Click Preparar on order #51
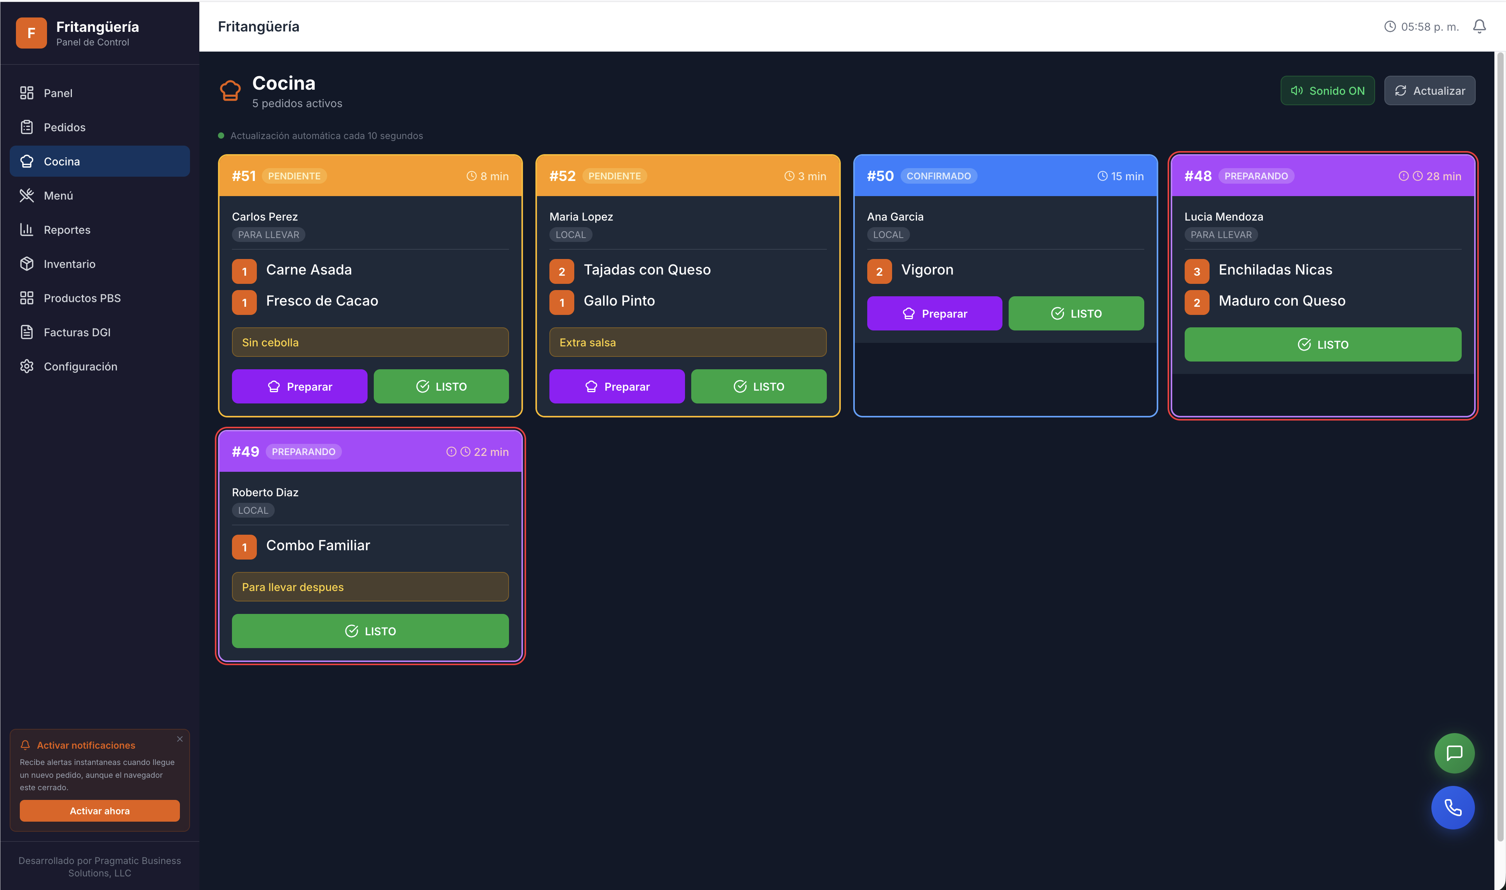This screenshot has width=1506, height=890. pos(300,386)
